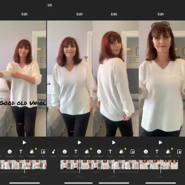
Task: Open Filter tool in over-the-shoulder panel
Action: click(x=121, y=152)
